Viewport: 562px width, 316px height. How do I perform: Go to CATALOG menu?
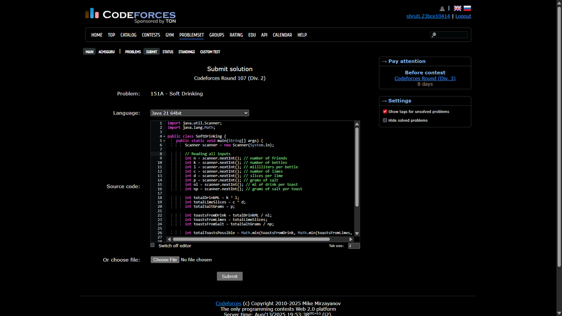click(128, 35)
